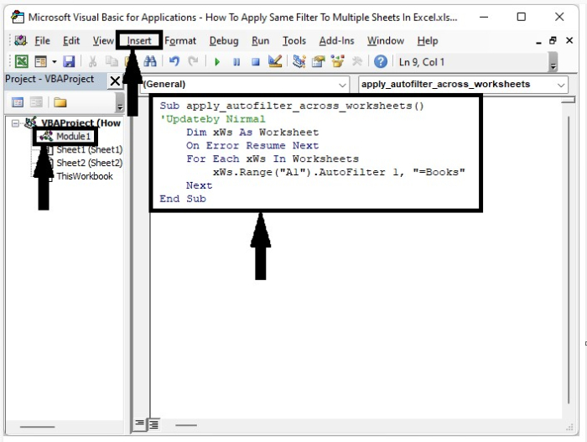The width and height of the screenshot is (587, 442).
Task: Click on the AutoFilter "=Books" code line
Action: [x=339, y=172]
